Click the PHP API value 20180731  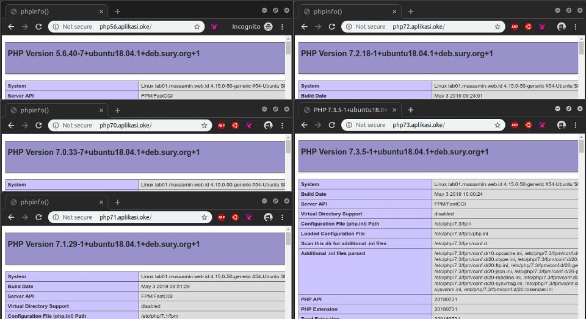click(446, 299)
